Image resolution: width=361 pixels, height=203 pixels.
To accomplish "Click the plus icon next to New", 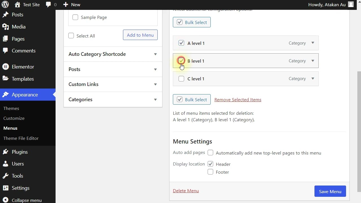I will coord(65,5).
